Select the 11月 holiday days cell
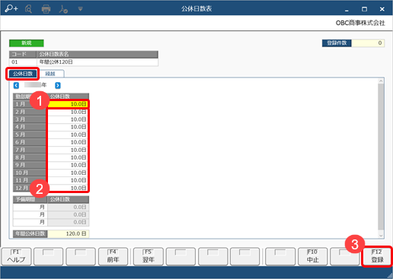 click(x=68, y=180)
